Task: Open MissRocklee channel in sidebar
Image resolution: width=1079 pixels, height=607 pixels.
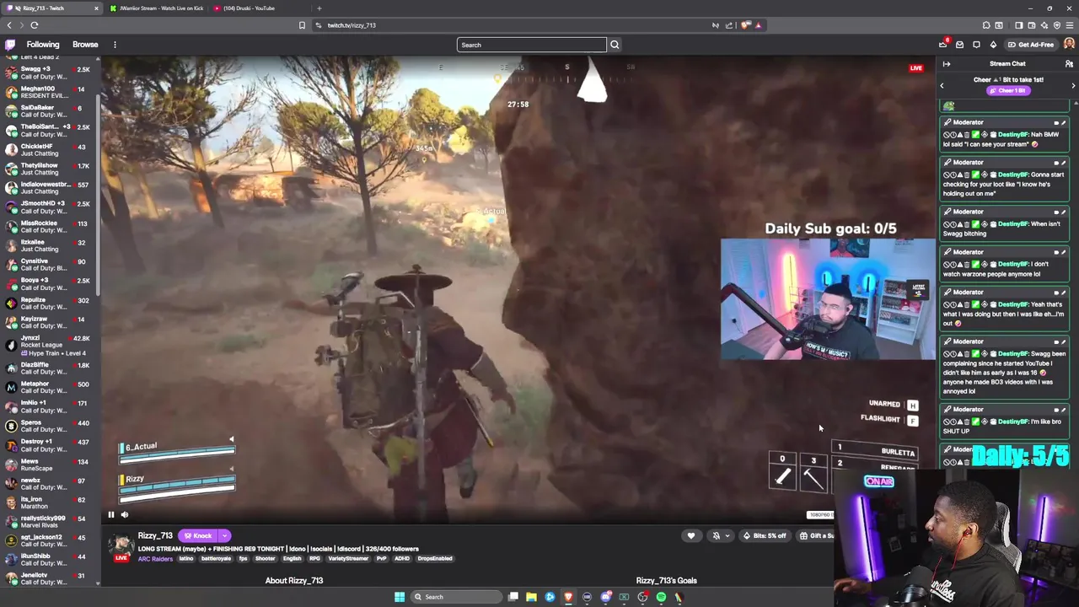Action: tap(49, 226)
